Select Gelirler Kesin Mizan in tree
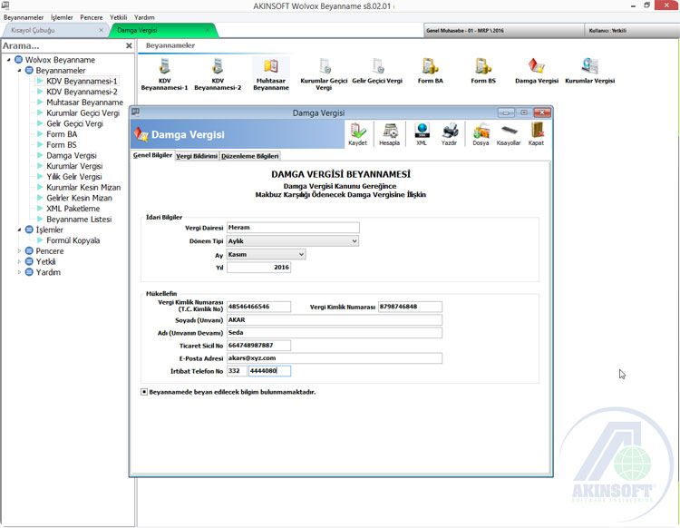 point(79,198)
